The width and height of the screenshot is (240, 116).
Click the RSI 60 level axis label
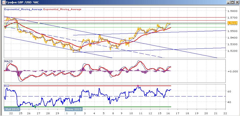229,91
